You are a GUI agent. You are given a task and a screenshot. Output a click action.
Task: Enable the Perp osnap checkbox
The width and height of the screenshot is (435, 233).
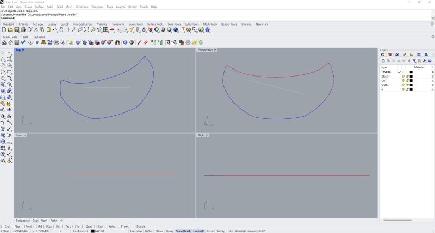64,226
